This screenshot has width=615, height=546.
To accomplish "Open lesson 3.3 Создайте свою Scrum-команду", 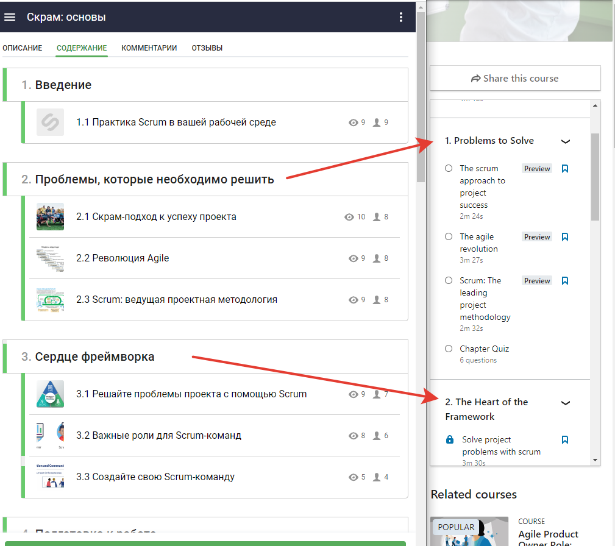I will [x=155, y=477].
